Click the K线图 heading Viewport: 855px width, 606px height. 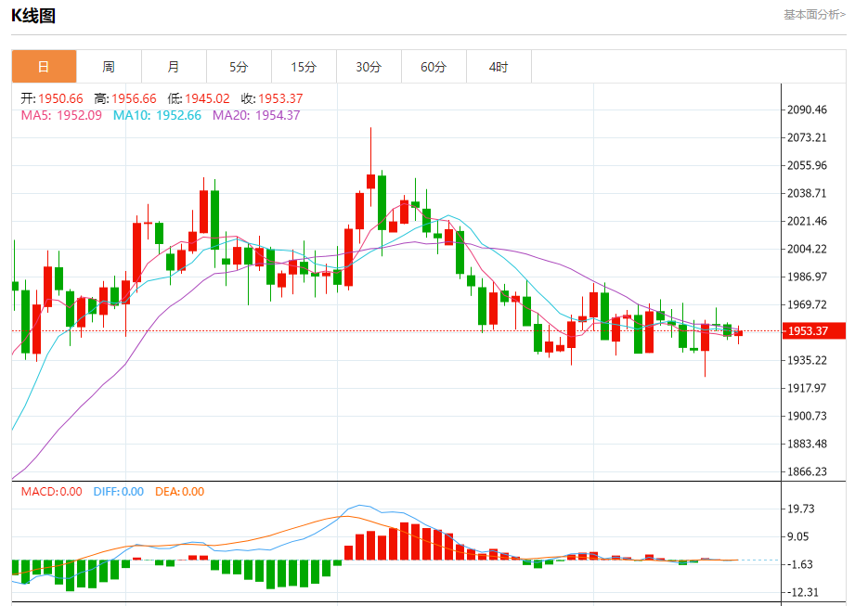tap(33, 16)
